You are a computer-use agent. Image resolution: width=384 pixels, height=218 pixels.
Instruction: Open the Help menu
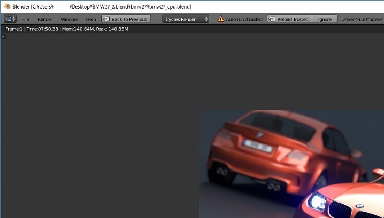pos(91,19)
